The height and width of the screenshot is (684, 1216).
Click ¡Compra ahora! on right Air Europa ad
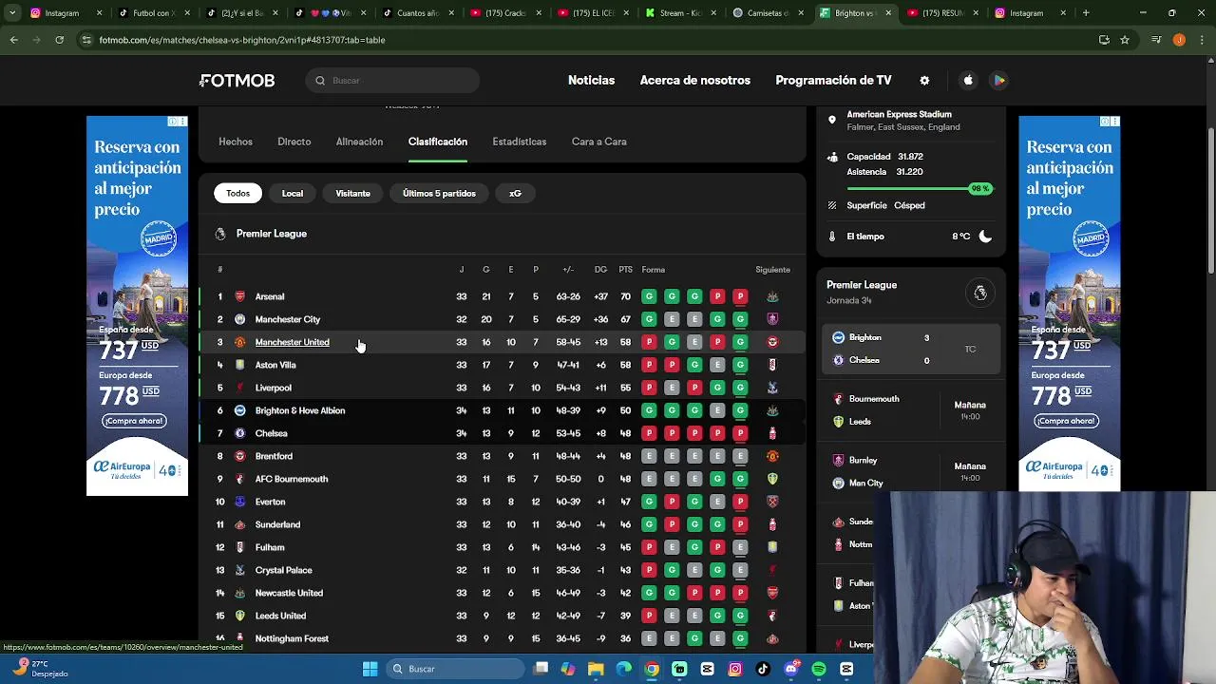click(1066, 421)
